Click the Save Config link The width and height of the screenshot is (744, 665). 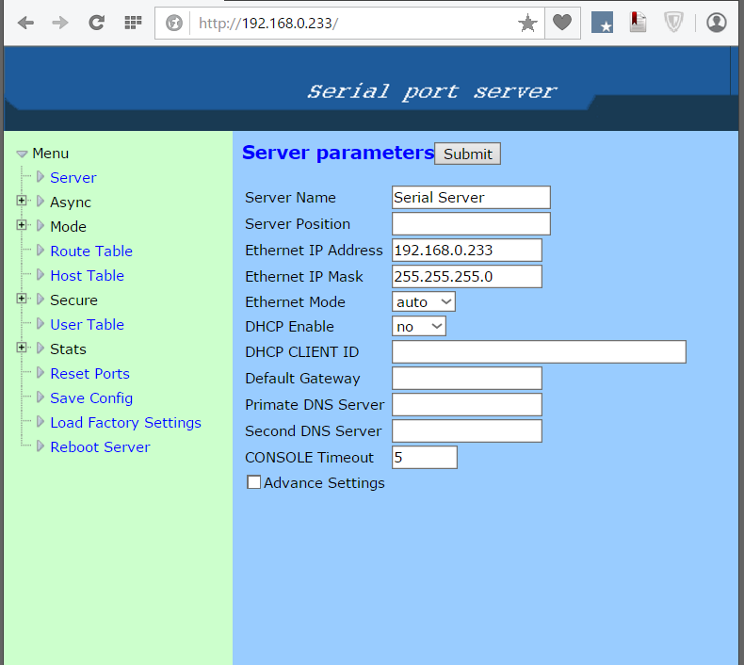coord(91,397)
